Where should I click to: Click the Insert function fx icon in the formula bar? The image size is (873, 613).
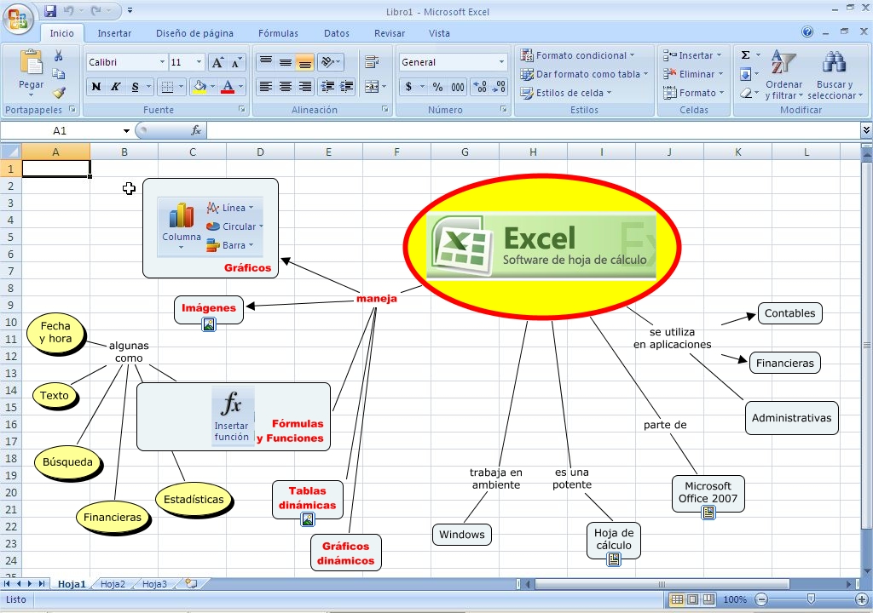click(196, 130)
